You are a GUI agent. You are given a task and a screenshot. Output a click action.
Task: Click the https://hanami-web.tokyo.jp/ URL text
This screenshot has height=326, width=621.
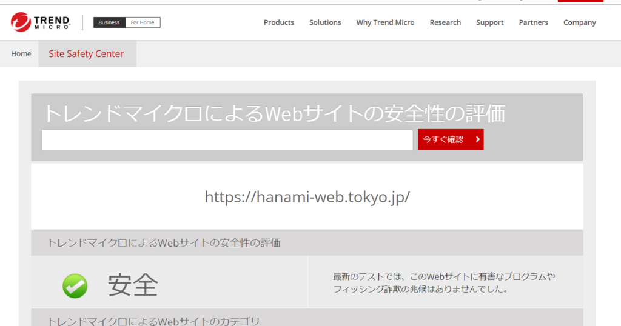pos(307,196)
